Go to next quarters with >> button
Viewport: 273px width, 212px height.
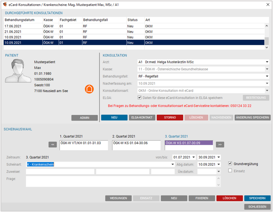(x=220, y=144)
